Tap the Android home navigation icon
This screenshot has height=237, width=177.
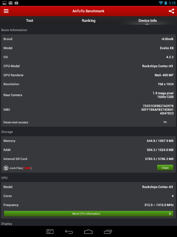point(88,232)
